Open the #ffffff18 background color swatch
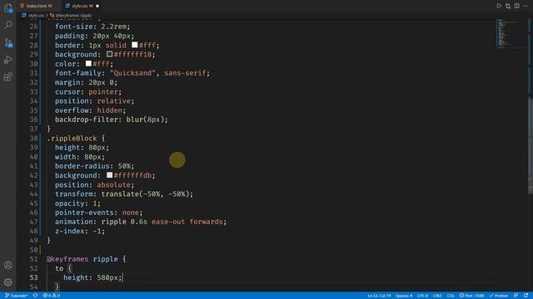 pyautogui.click(x=109, y=54)
